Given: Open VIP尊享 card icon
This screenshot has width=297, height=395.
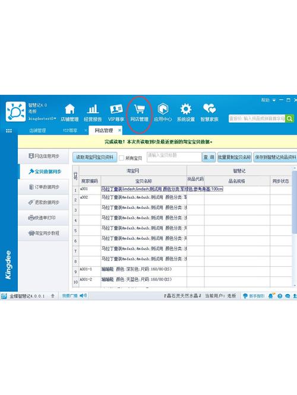Looking at the screenshot, I should 116,109.
